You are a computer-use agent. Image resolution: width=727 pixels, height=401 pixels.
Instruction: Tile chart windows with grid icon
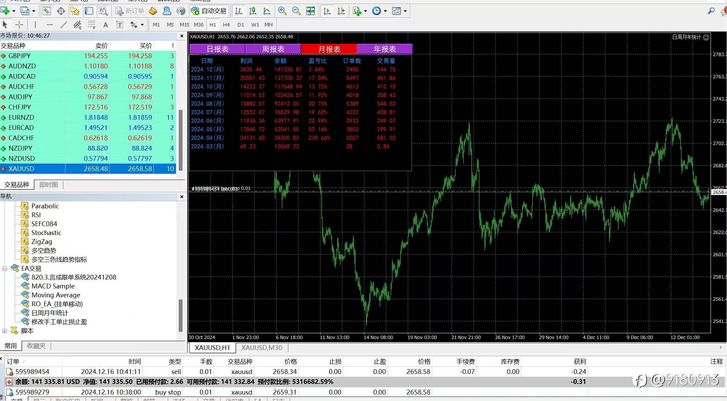pyautogui.click(x=310, y=11)
